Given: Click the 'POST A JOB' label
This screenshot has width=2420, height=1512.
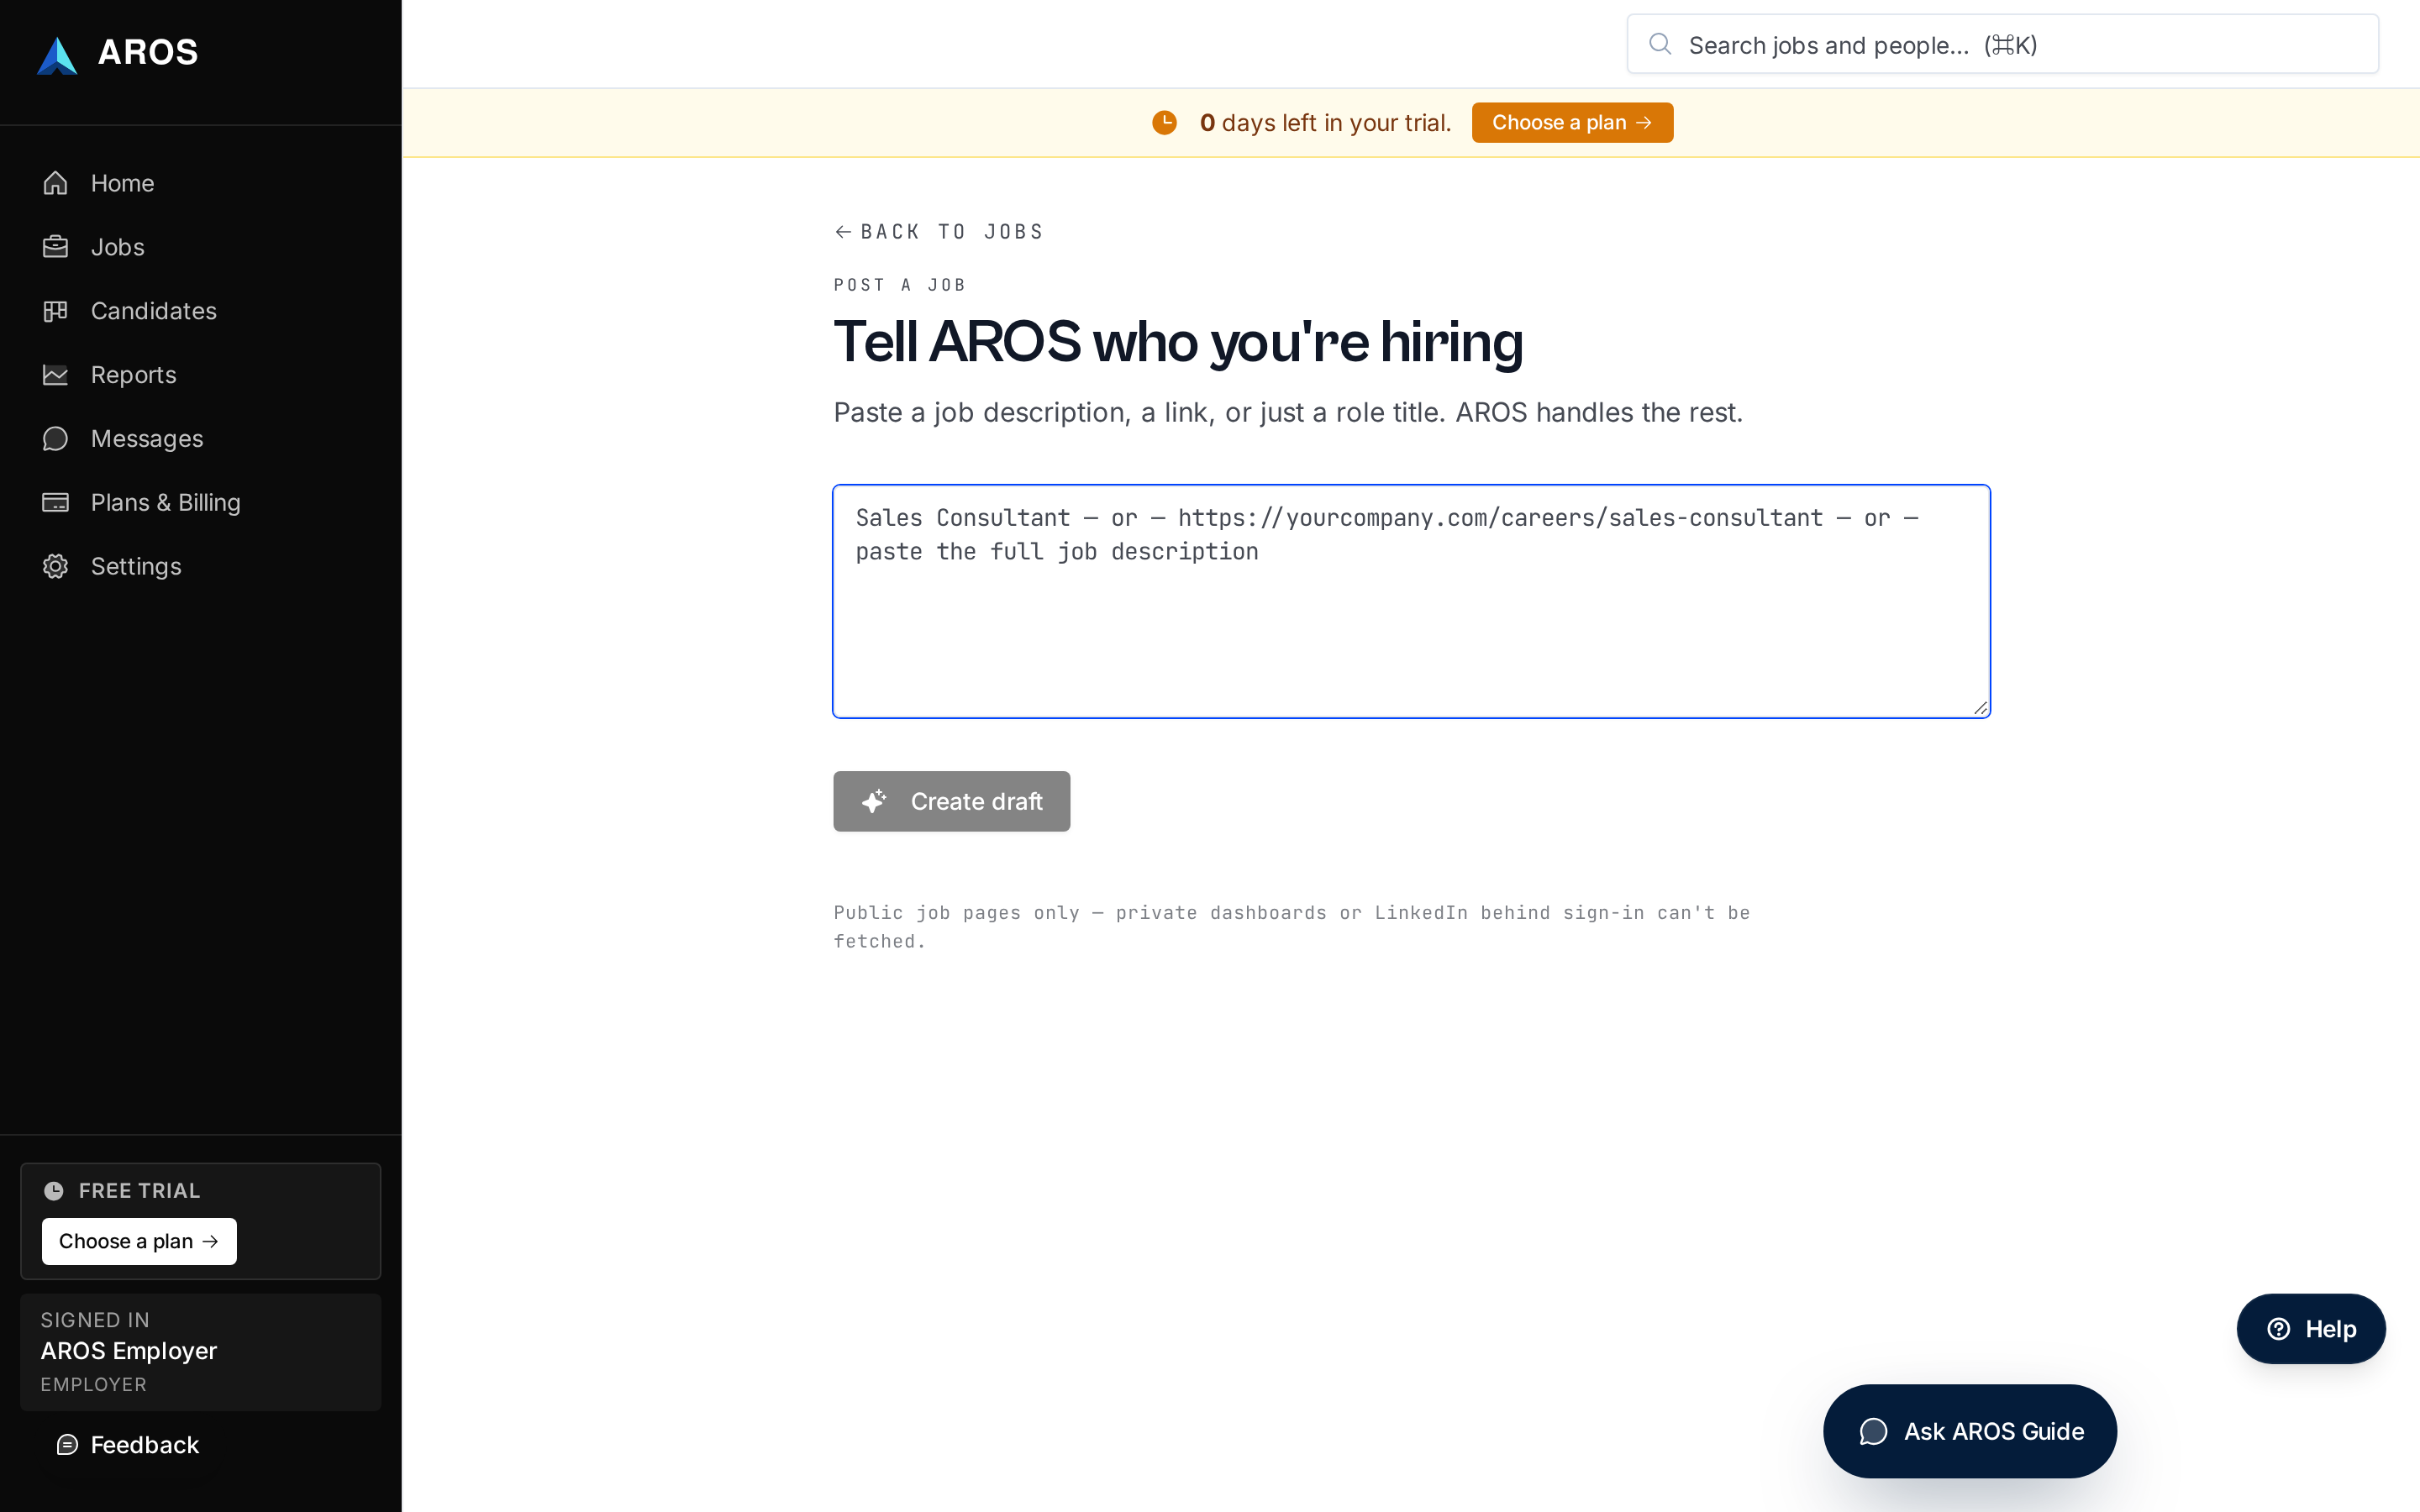Looking at the screenshot, I should coord(900,286).
